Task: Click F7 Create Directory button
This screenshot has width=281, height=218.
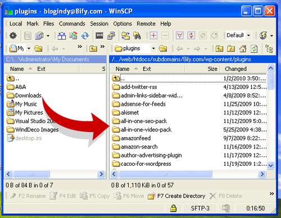Action: pyautogui.click(x=176, y=196)
